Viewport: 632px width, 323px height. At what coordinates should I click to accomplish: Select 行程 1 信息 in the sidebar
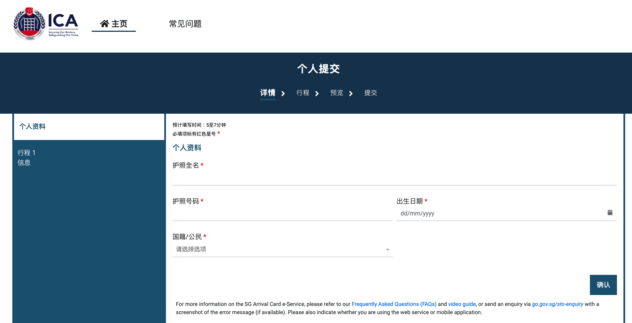27,157
